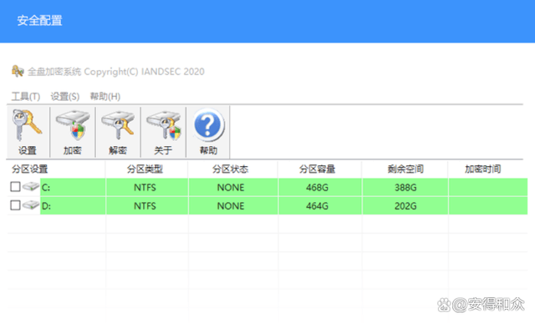Click the D: drive icon
This screenshot has height=323, width=535.
31,205
